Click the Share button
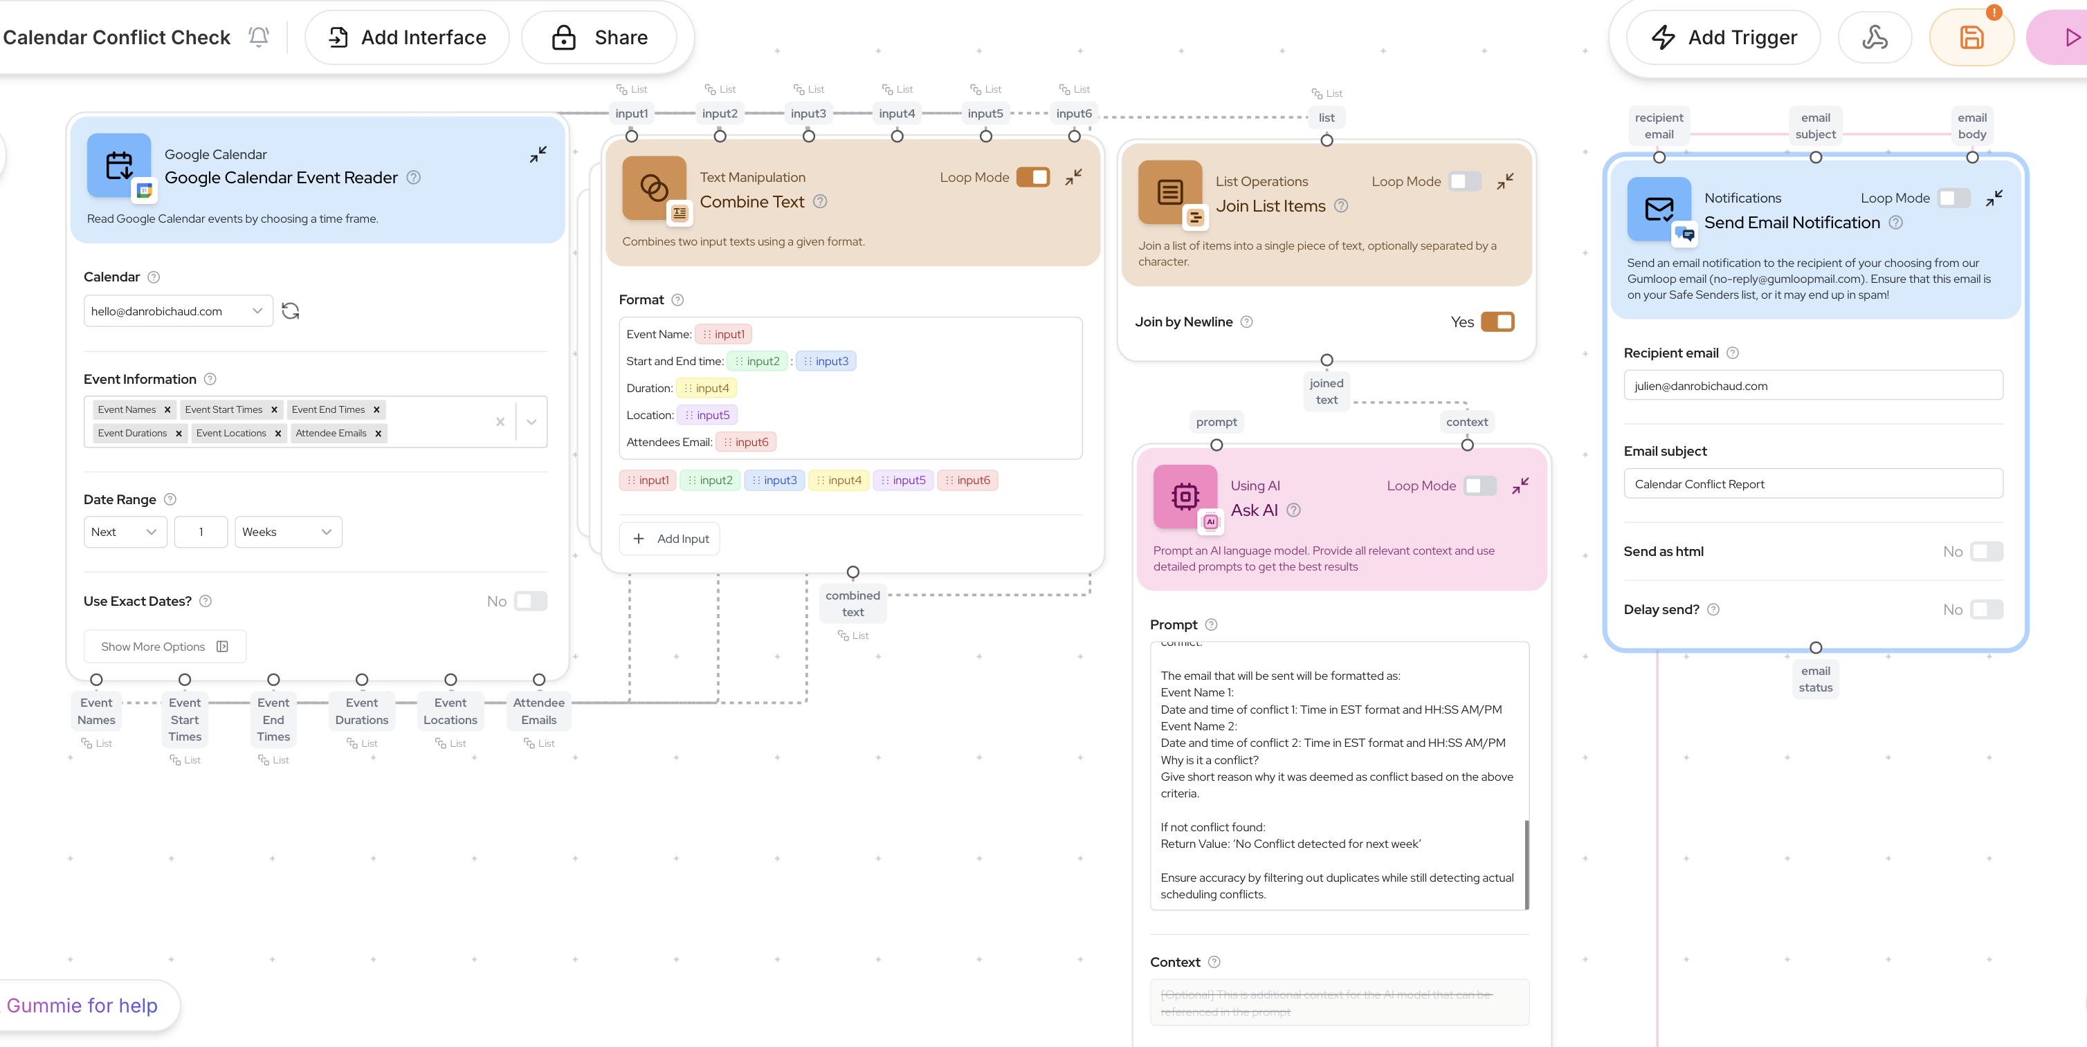The image size is (2087, 1047). pyautogui.click(x=599, y=37)
